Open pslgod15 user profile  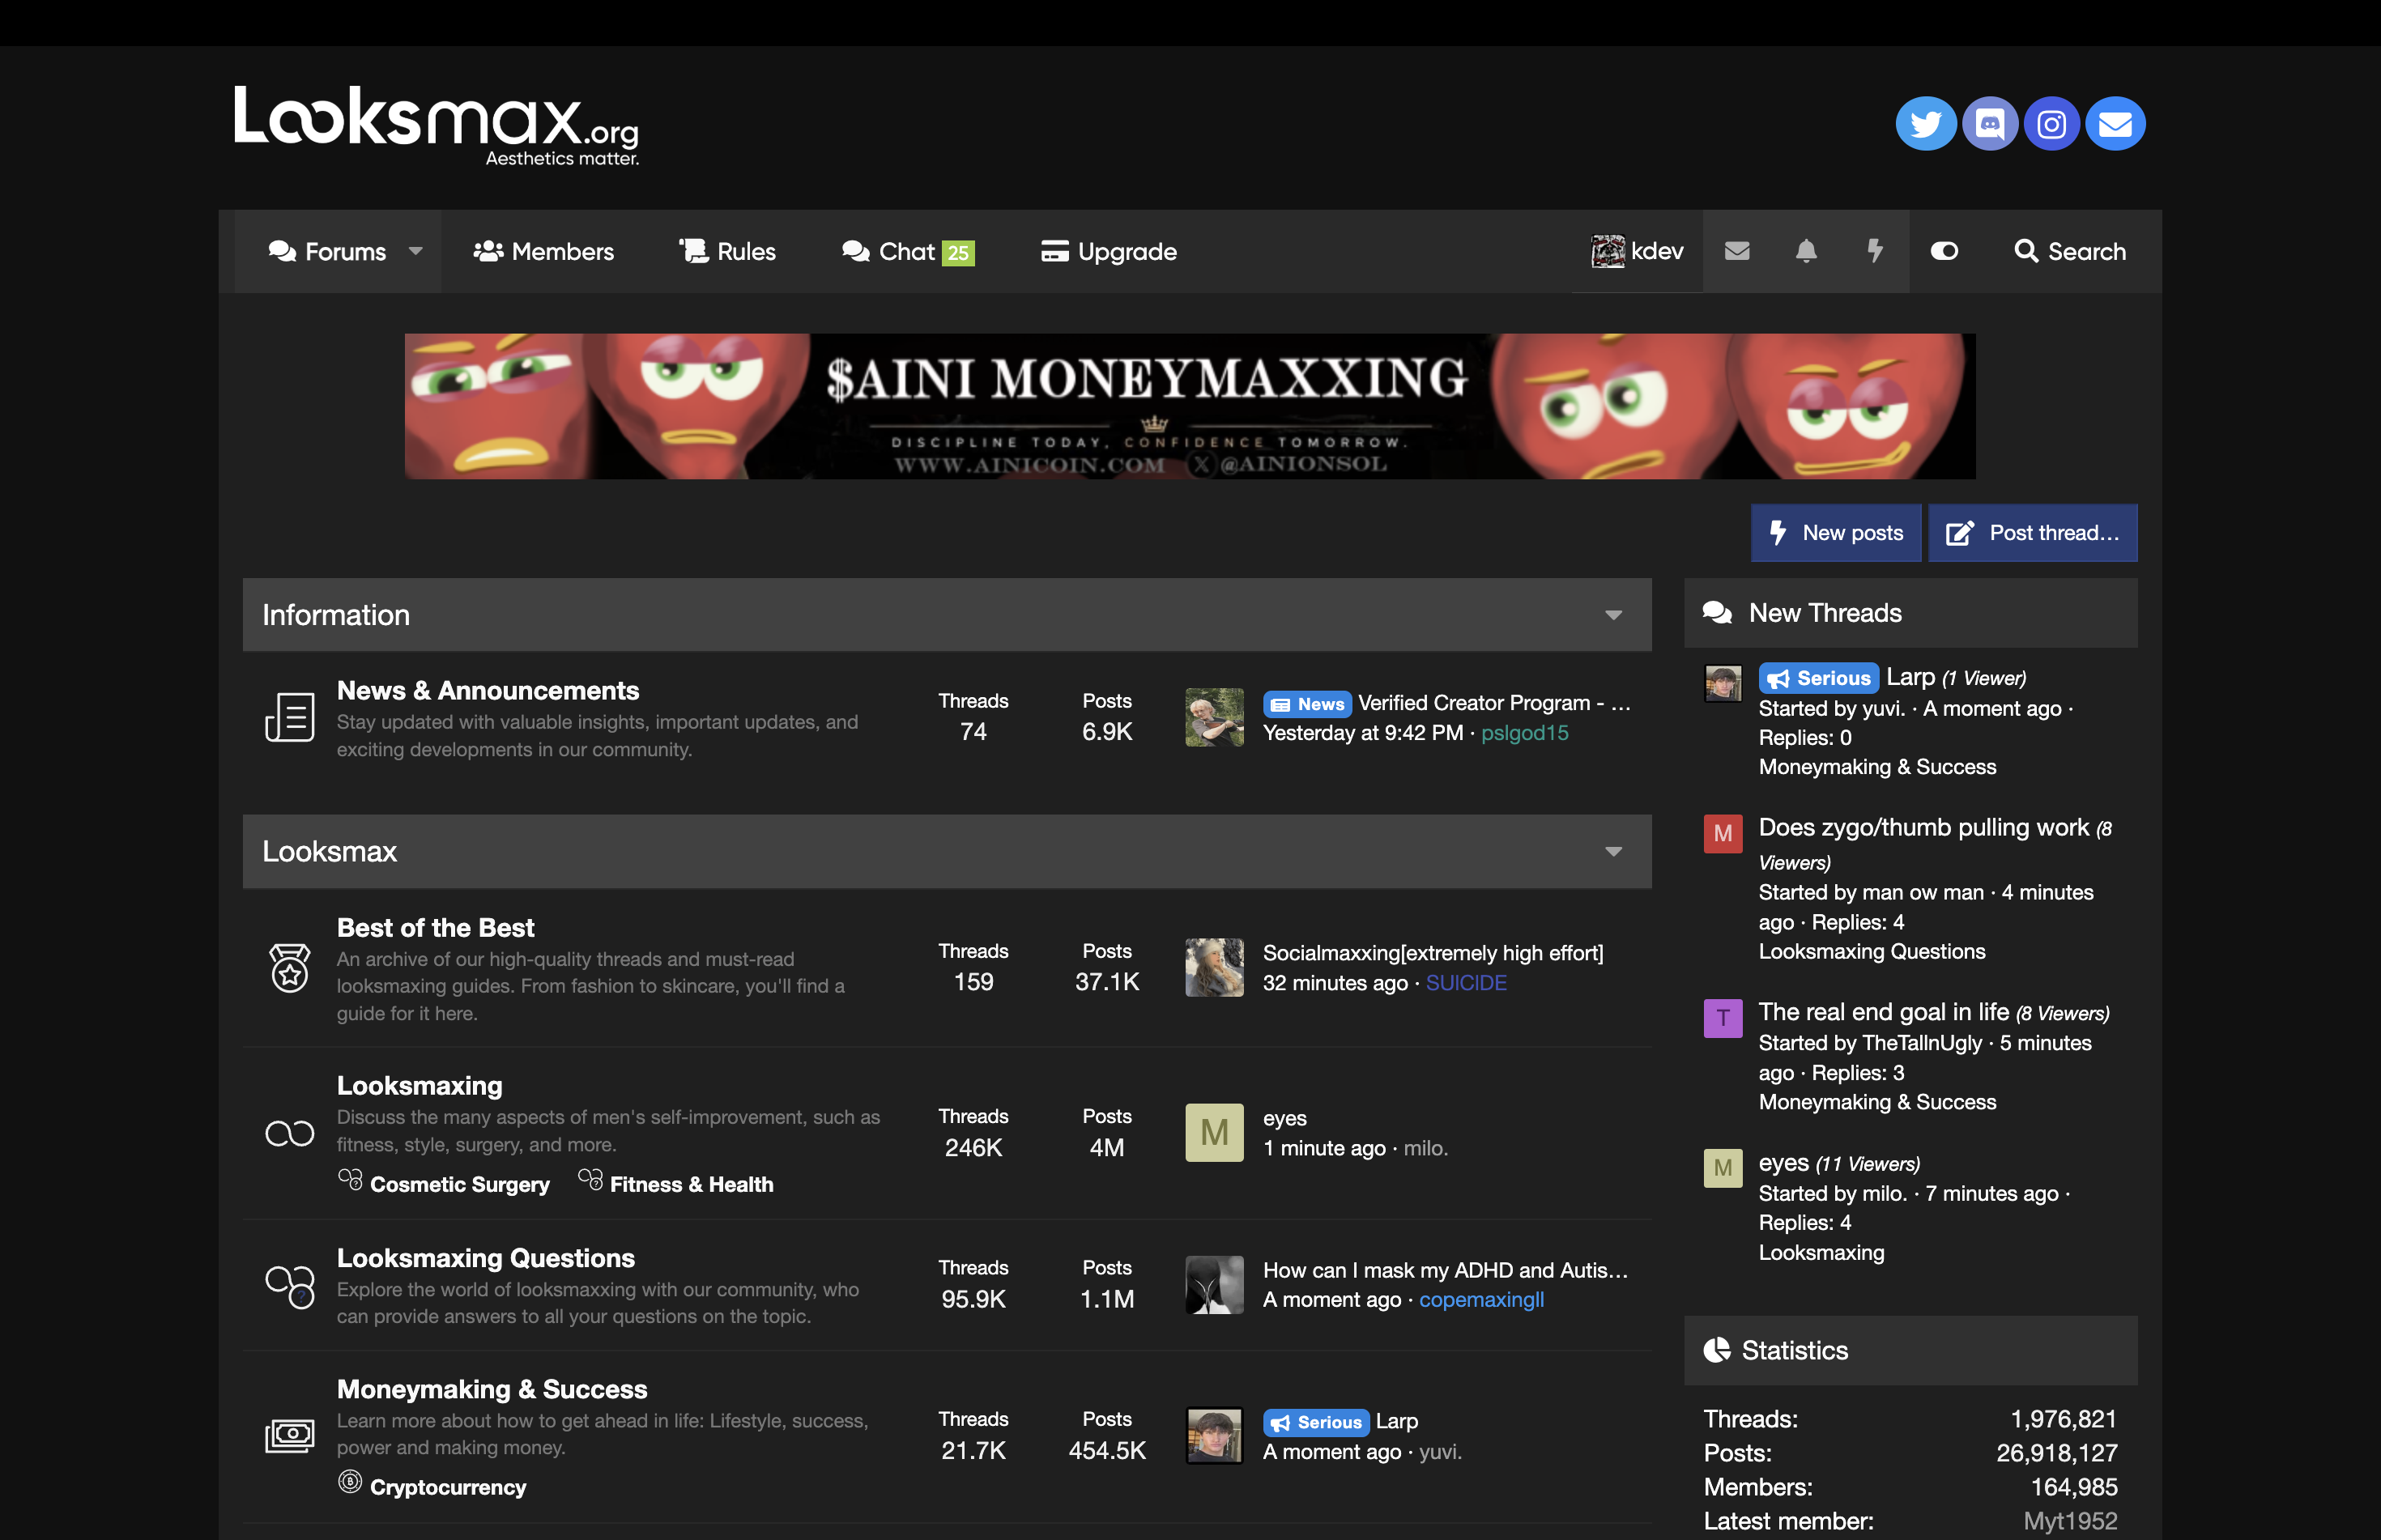(x=1524, y=733)
